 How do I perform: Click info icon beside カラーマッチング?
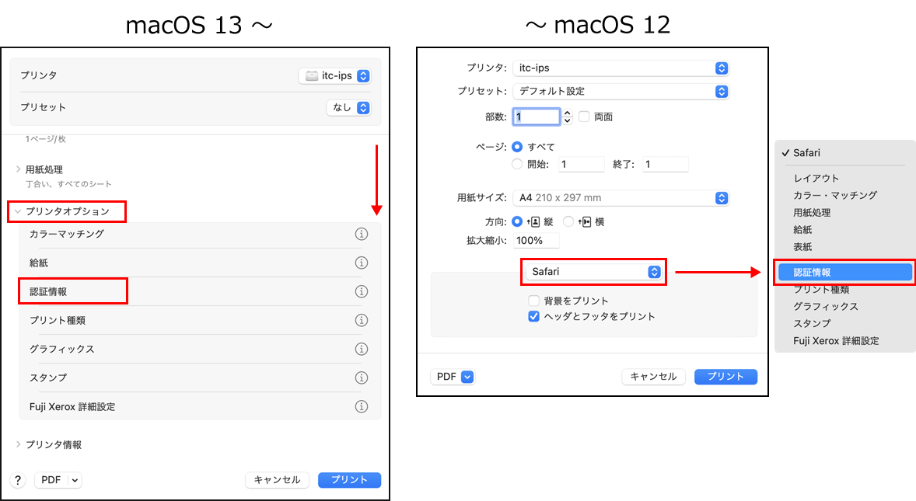(361, 234)
